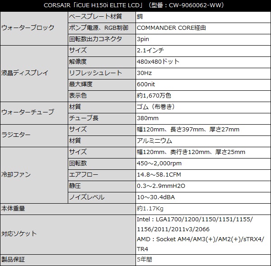Click the 冷却ファン サイズ label
Viewport: 271px width, 266px height.
coord(78,152)
